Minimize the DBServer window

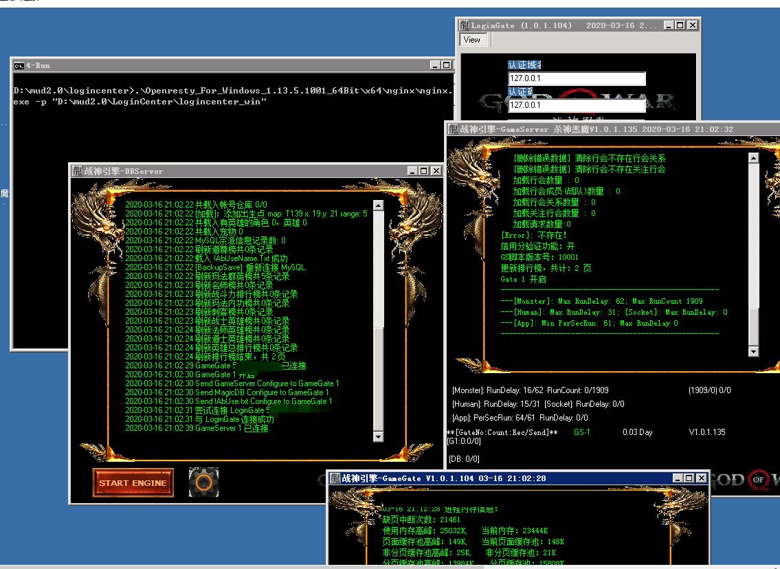click(410, 171)
